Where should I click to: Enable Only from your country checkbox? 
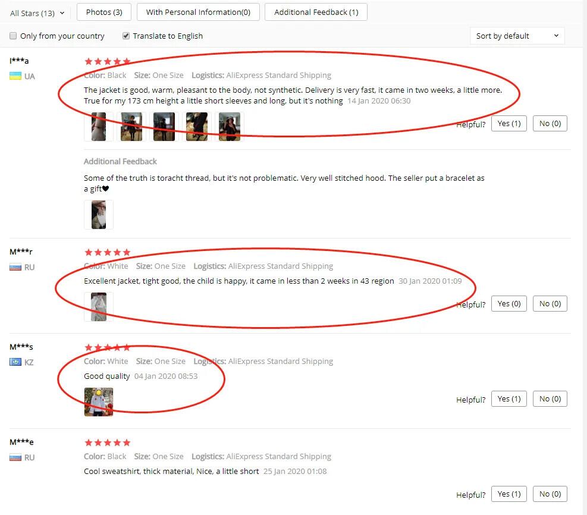13,36
